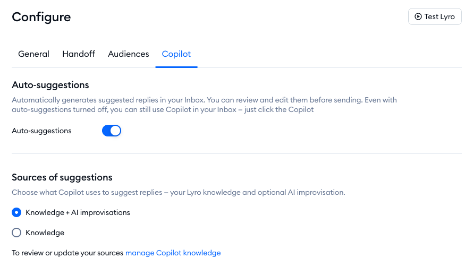Click the white knob of Auto-suggestions switch
The height and width of the screenshot is (275, 473).
(x=115, y=131)
